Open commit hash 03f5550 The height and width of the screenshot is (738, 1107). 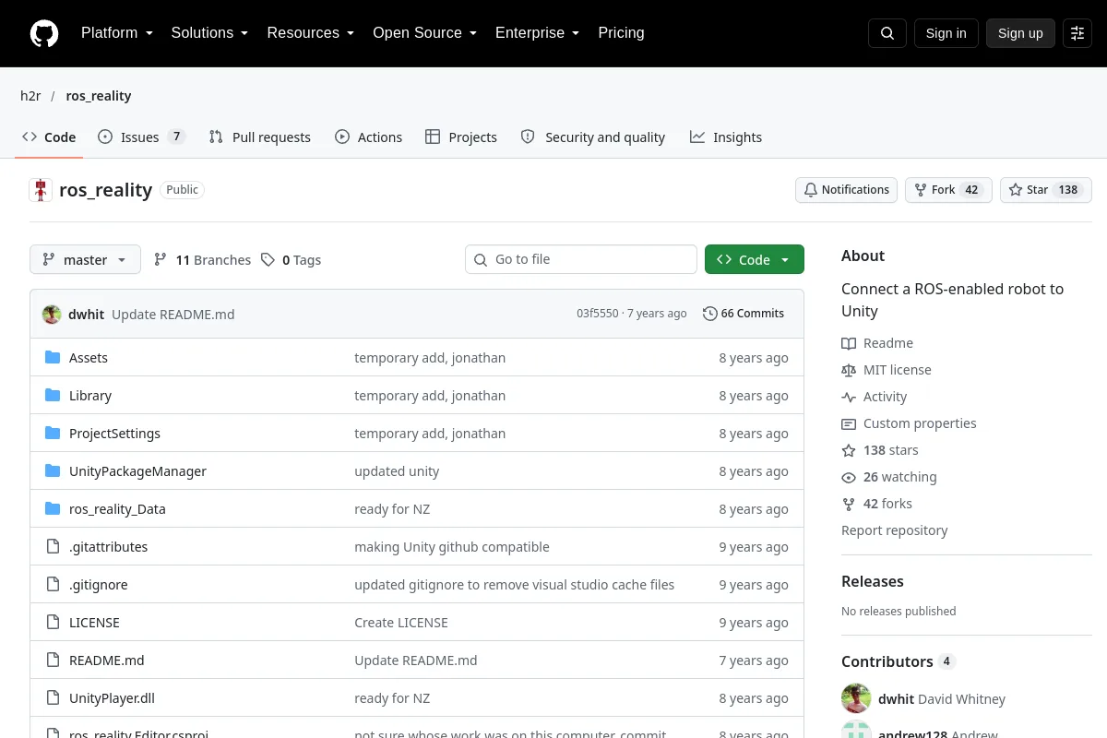tap(598, 314)
